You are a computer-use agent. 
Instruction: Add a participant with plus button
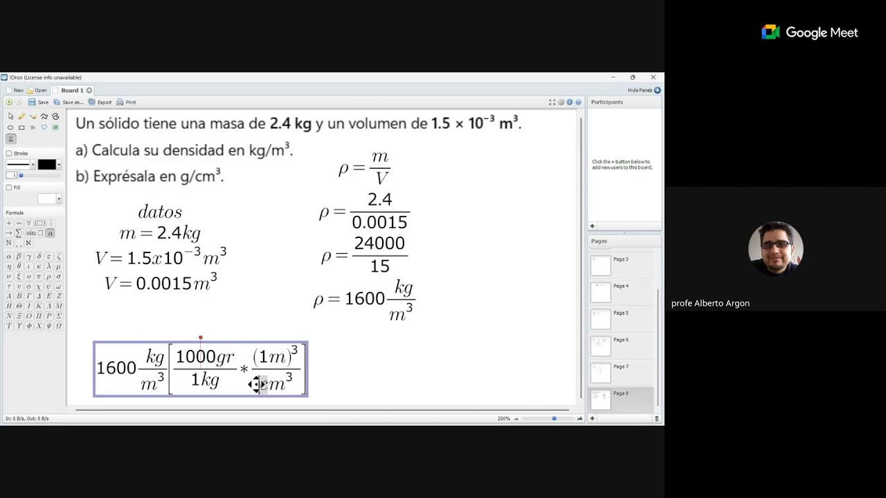(x=592, y=226)
